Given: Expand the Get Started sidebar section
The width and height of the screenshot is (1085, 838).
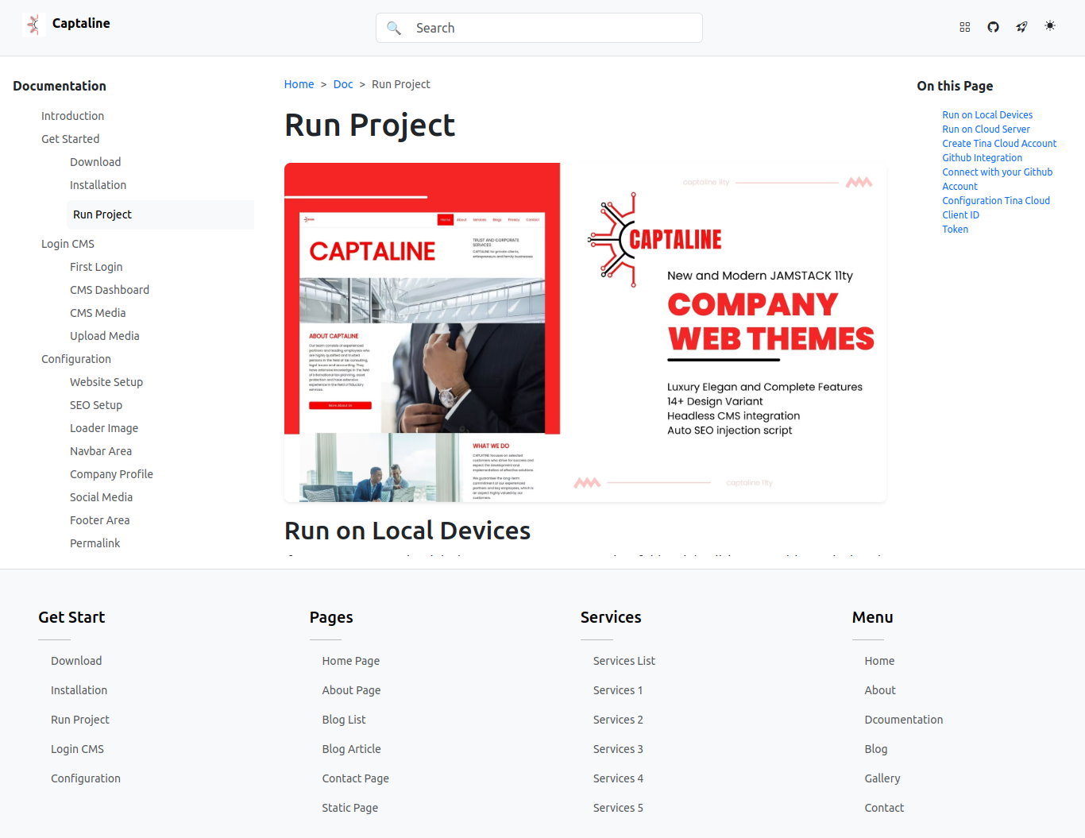Looking at the screenshot, I should (x=71, y=139).
